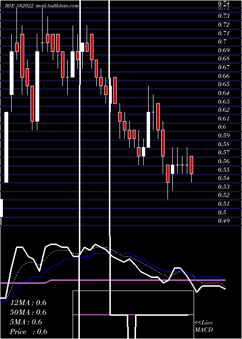The image size is (242, 339).
Task: Select the 0.56 price axis label
Action: coord(224,161)
